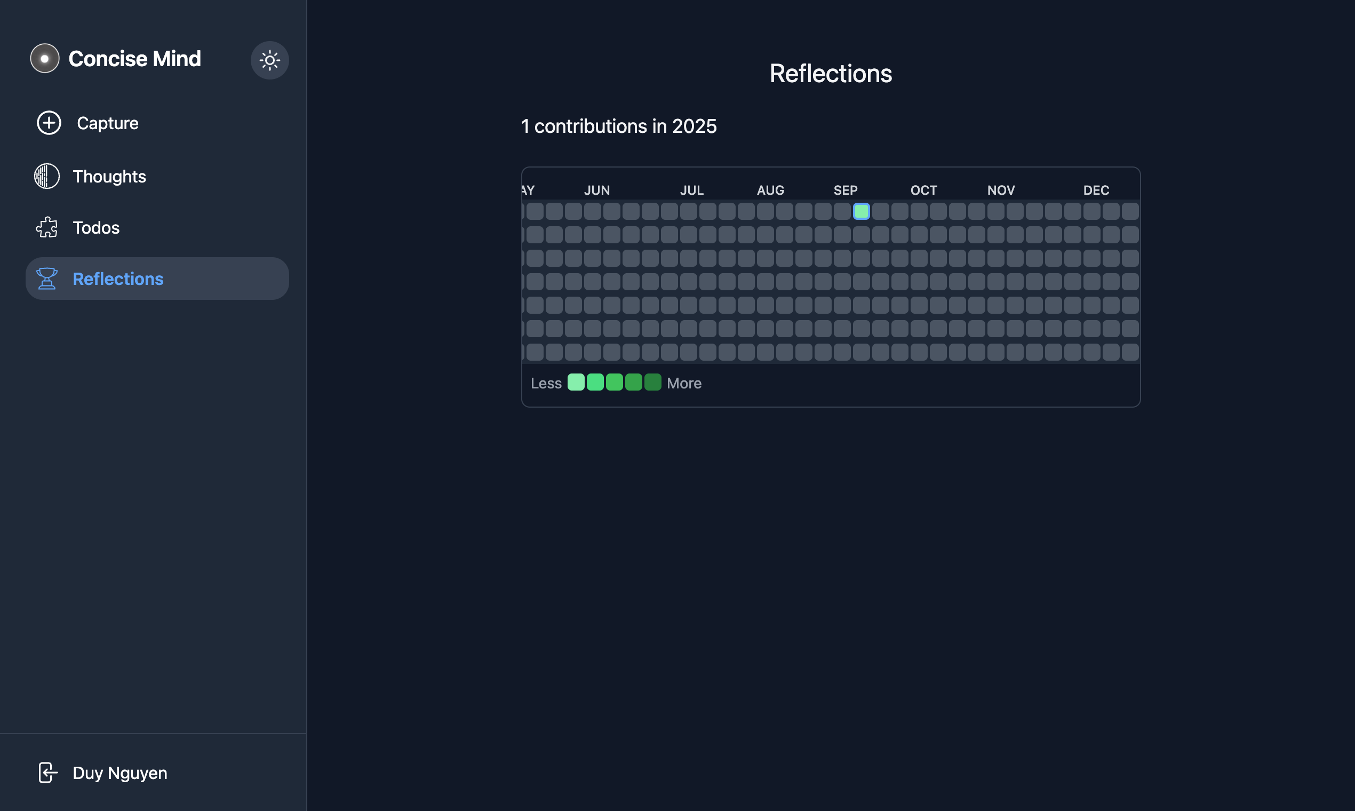
Task: Click the lightest green legend swatch
Action: 576,382
